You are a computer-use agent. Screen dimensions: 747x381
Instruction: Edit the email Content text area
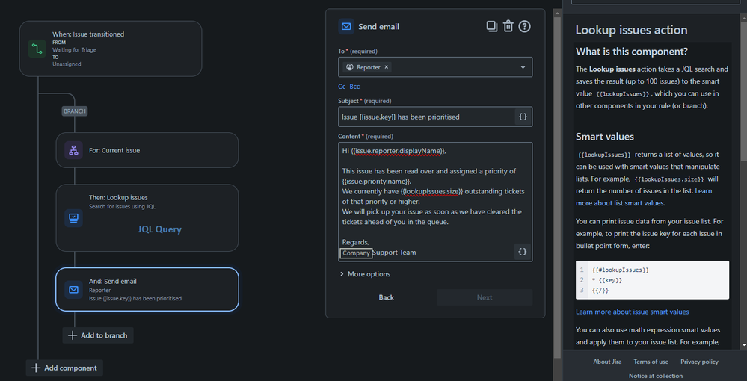point(435,202)
